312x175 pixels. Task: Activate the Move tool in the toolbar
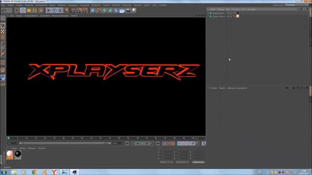point(23,10)
